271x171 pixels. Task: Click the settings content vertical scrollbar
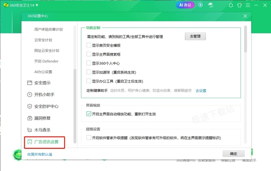point(245,39)
